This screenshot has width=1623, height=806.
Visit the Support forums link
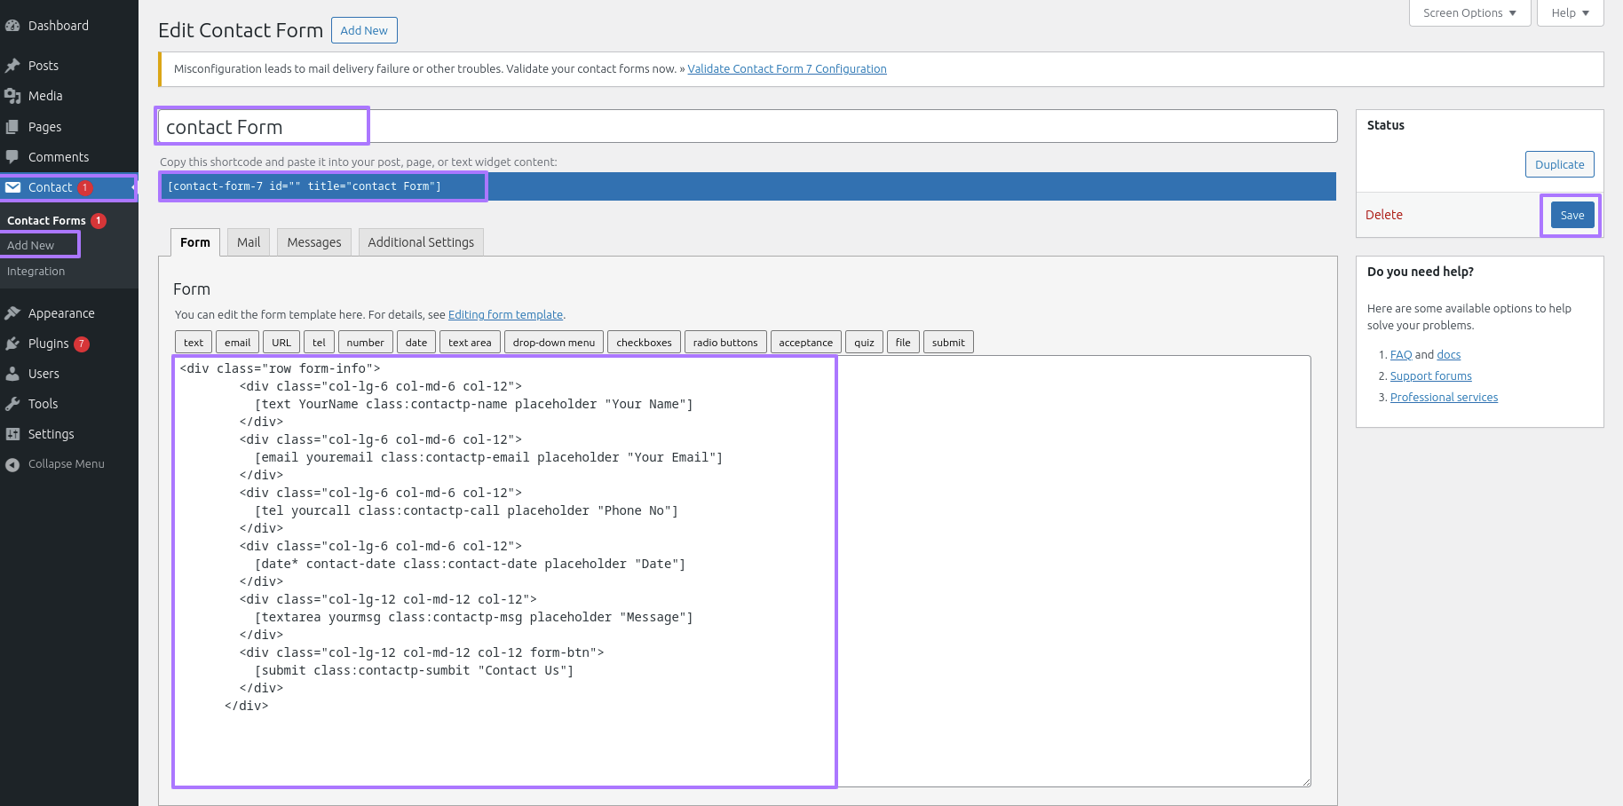(x=1431, y=376)
